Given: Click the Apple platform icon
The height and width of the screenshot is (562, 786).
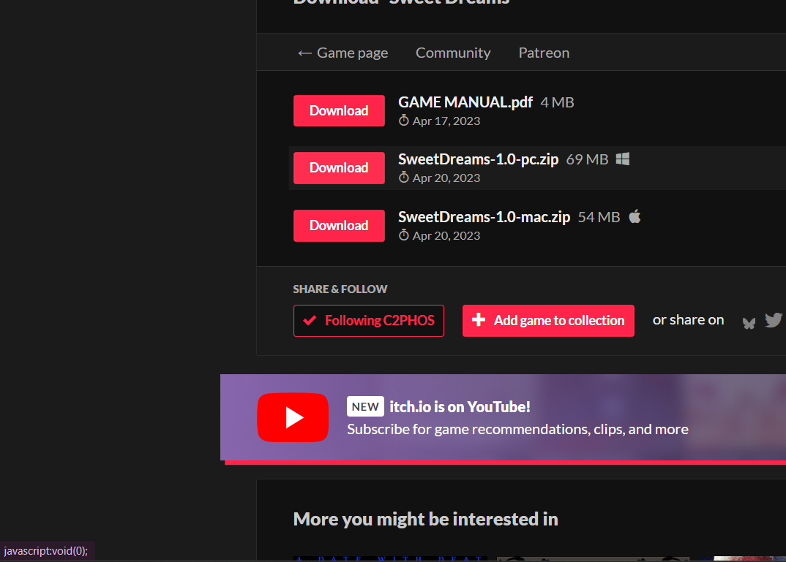Looking at the screenshot, I should (635, 216).
